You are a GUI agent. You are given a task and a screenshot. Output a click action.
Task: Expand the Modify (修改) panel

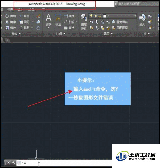(16, 34)
